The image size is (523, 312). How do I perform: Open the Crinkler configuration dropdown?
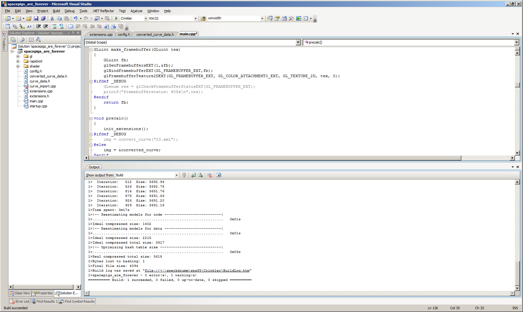[x=145, y=18]
